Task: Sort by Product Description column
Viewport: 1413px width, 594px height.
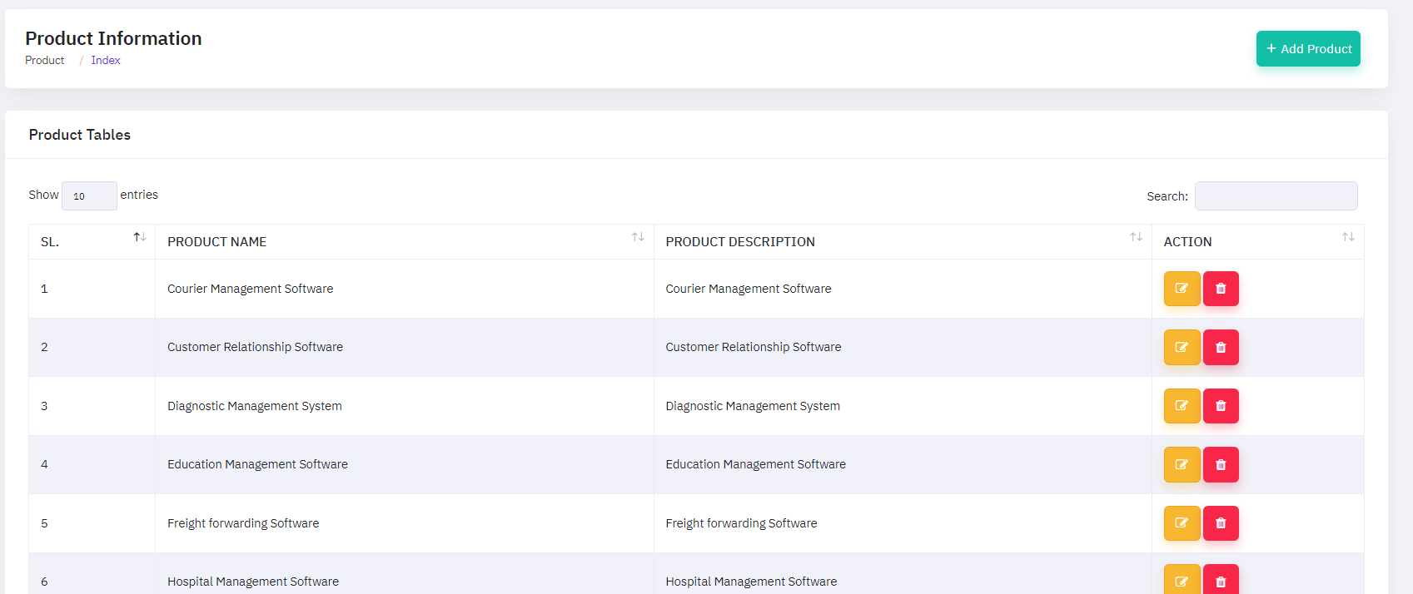Action: pyautogui.click(x=1136, y=238)
